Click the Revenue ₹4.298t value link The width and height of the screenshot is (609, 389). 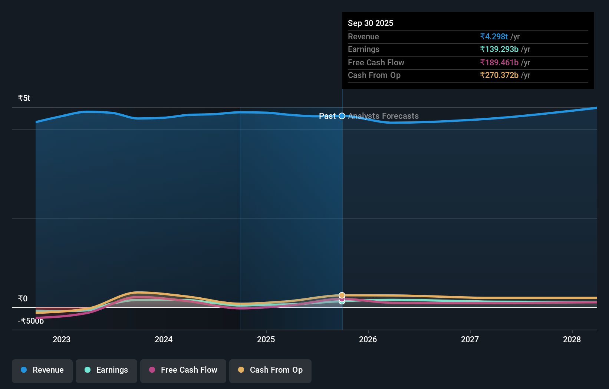(494, 37)
